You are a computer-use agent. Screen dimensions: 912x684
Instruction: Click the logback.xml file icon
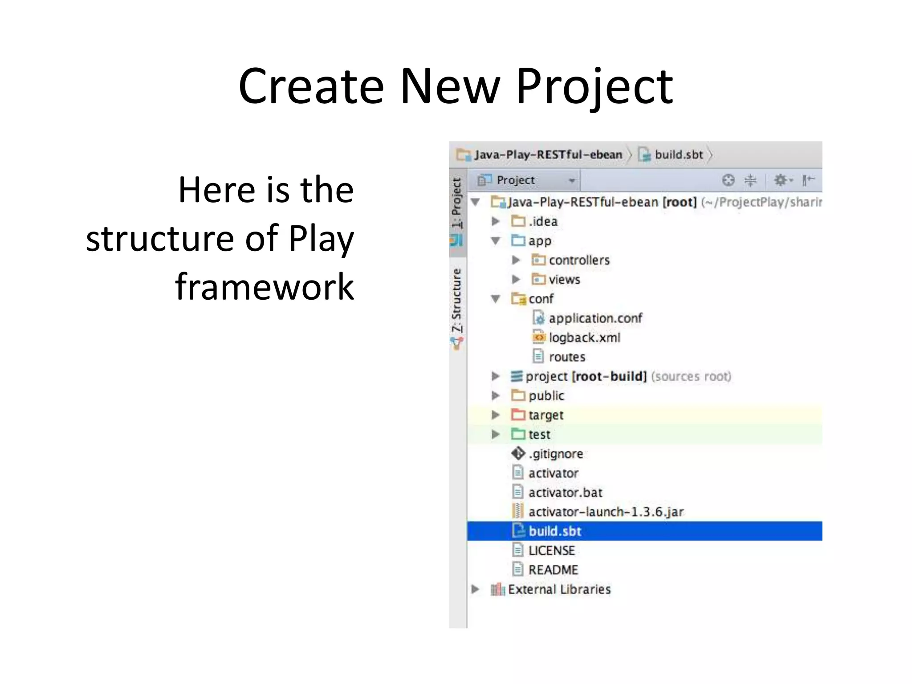(x=539, y=337)
